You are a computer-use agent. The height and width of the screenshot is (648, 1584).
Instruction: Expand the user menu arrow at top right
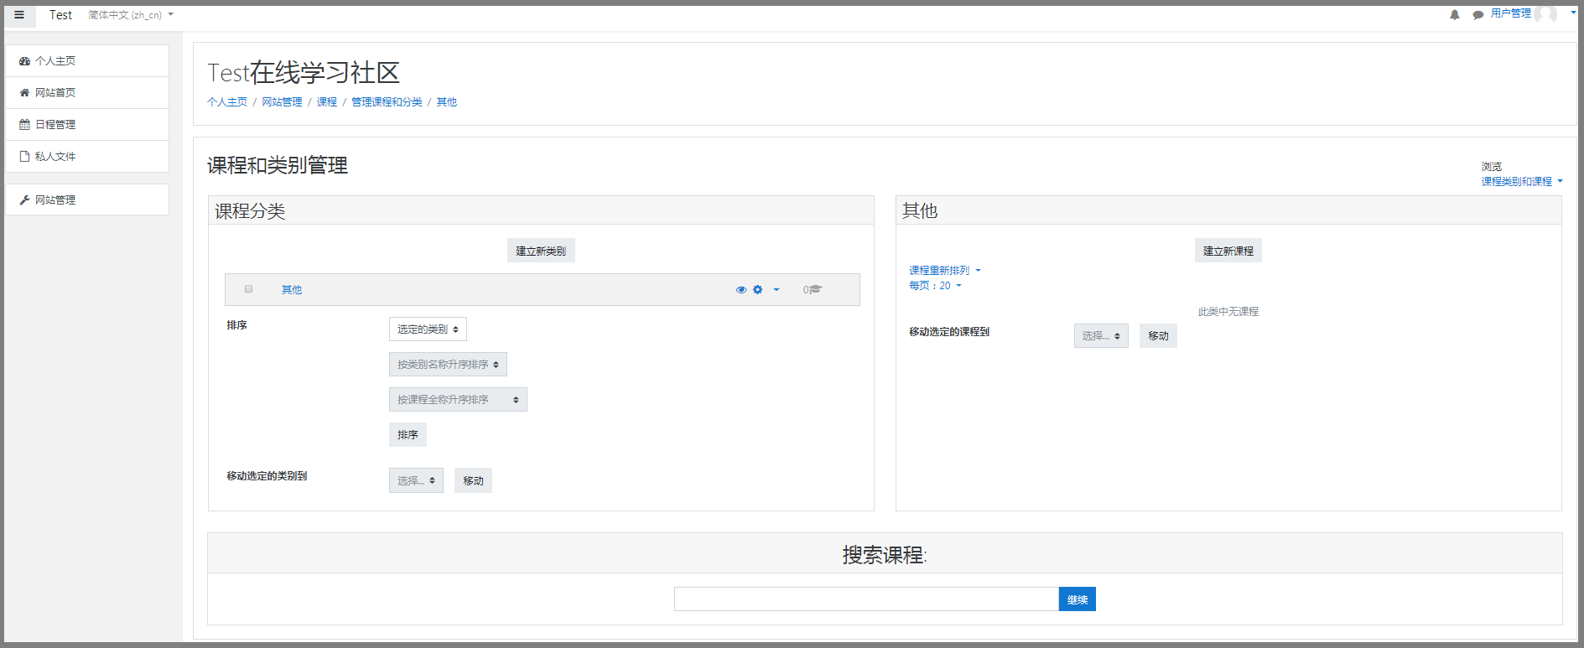[1573, 13]
